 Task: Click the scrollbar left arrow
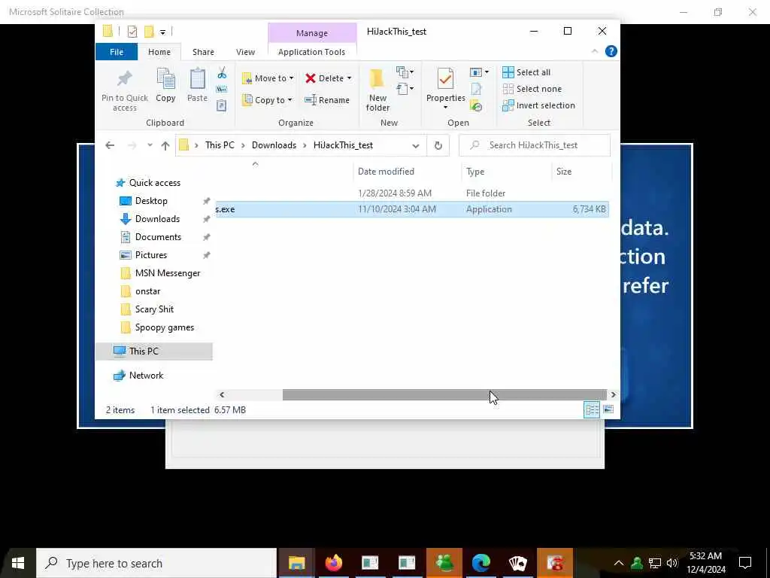(x=222, y=394)
